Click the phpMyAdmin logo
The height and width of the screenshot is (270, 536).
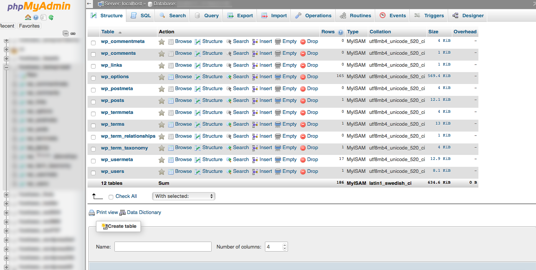click(x=39, y=7)
